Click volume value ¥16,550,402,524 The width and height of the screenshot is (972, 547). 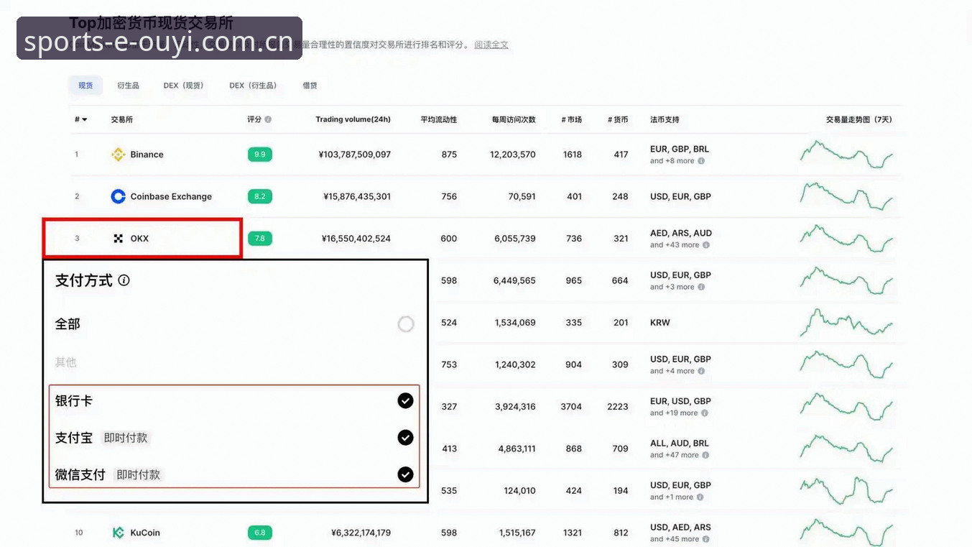point(356,239)
